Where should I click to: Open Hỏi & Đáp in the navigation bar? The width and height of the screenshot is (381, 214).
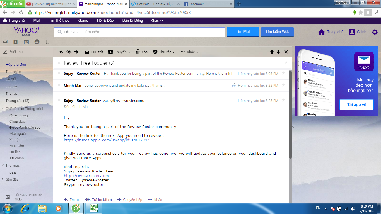105,20
